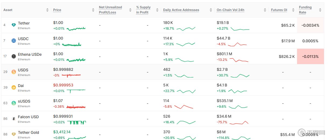Click the On-Chain Vol 24h header

tap(230, 10)
